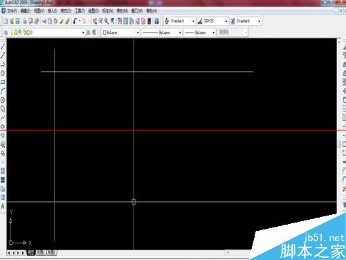Open the 编辑(E) menu
The image size is (346, 260).
[26, 11]
